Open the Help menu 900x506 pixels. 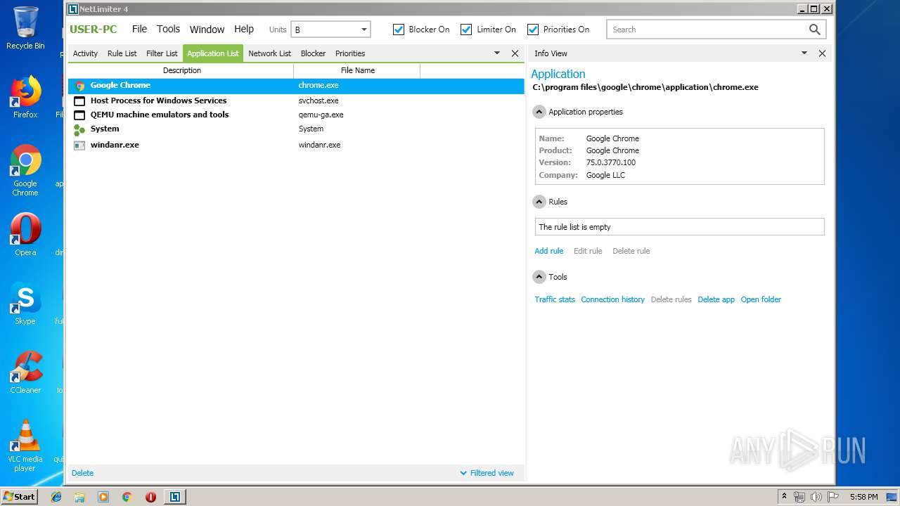[x=244, y=29]
